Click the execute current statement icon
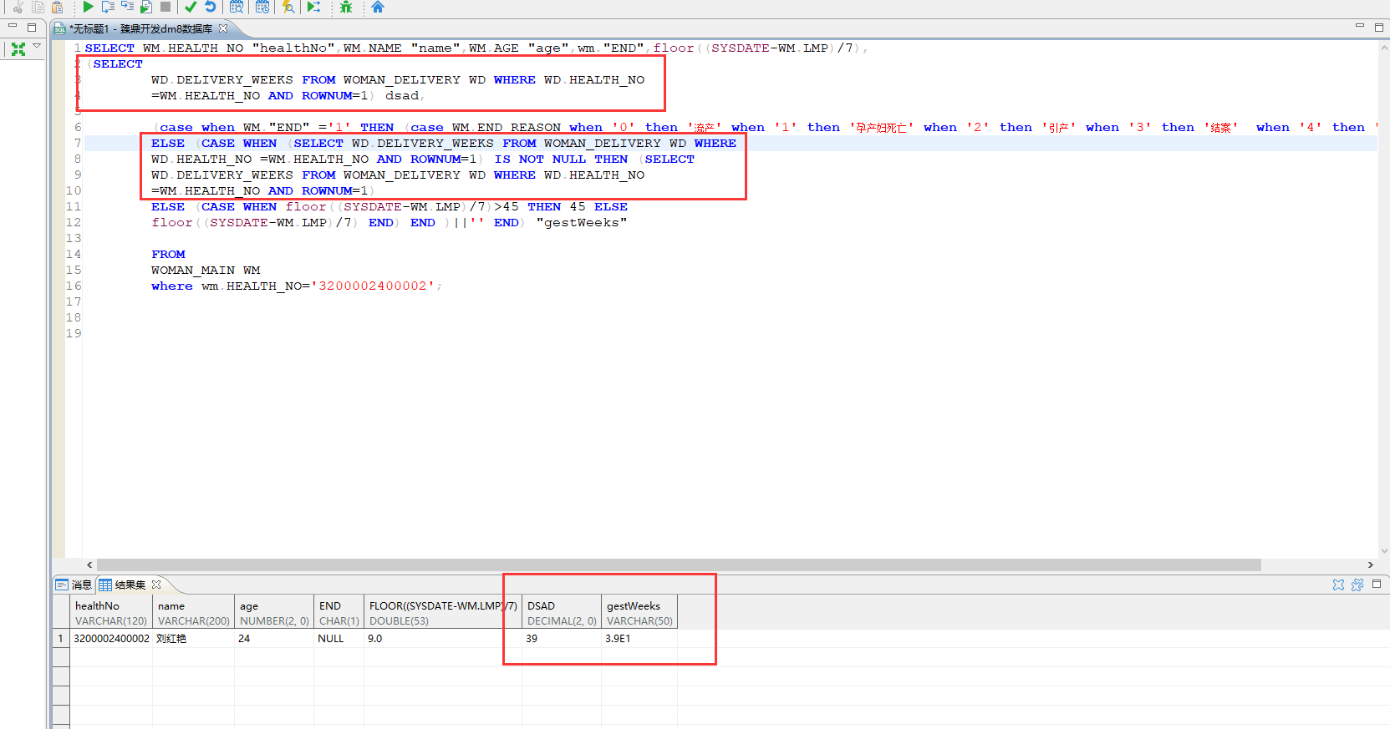1390x729 pixels. pos(108,7)
